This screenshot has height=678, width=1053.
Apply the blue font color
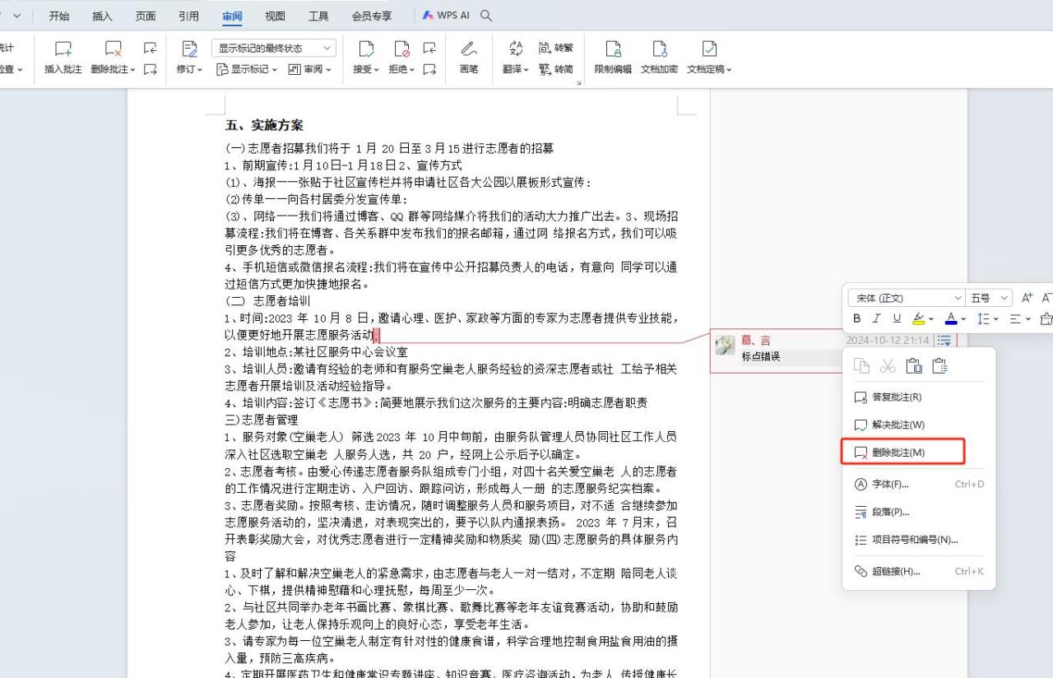tap(951, 318)
